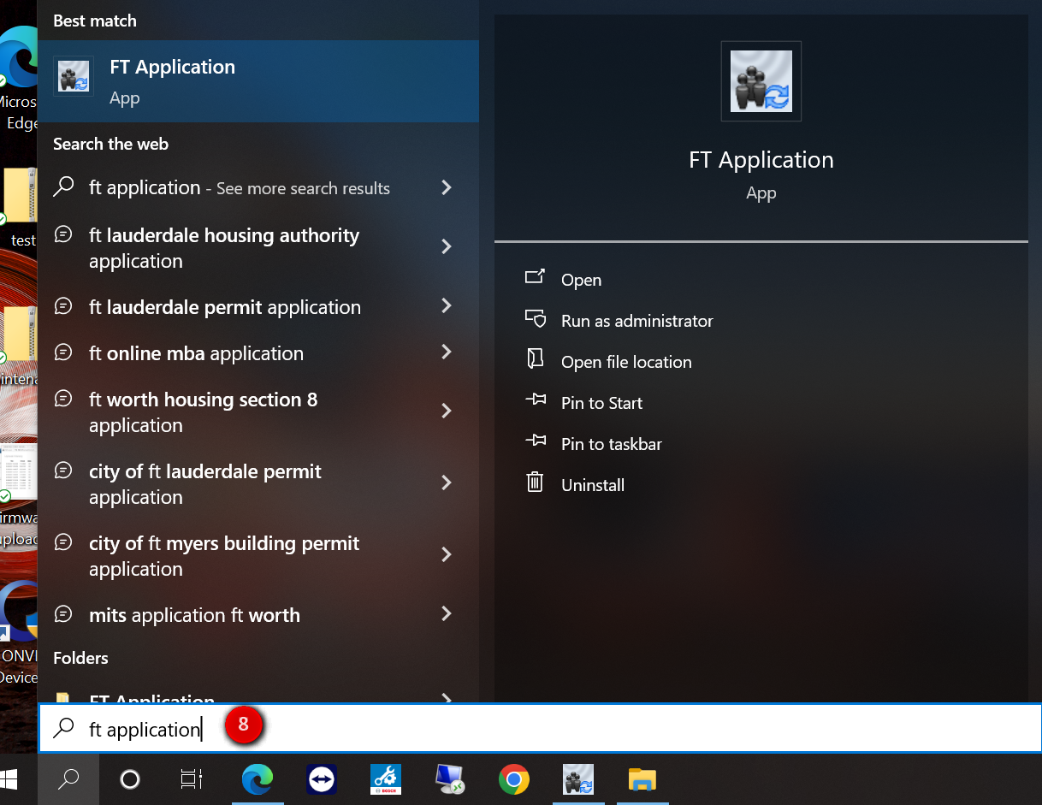Click the Cortana circle icon

tap(130, 779)
